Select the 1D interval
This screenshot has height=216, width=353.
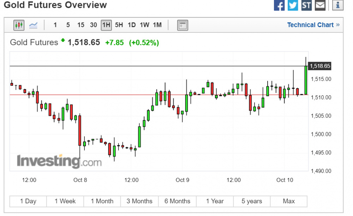pos(132,25)
